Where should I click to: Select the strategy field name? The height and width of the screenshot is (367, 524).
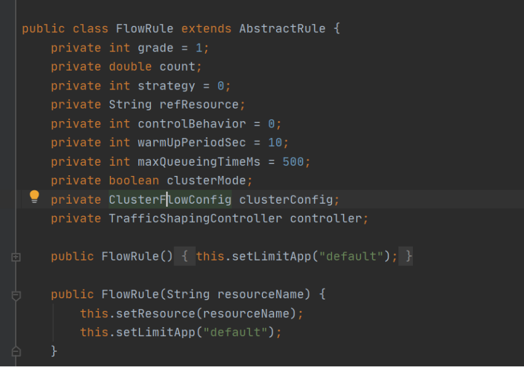coord(163,86)
